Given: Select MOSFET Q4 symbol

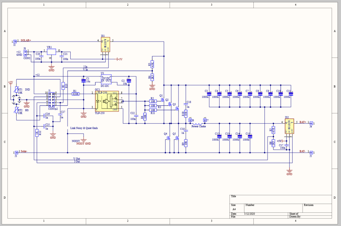Looking at the screenshot, I should 167,142.
